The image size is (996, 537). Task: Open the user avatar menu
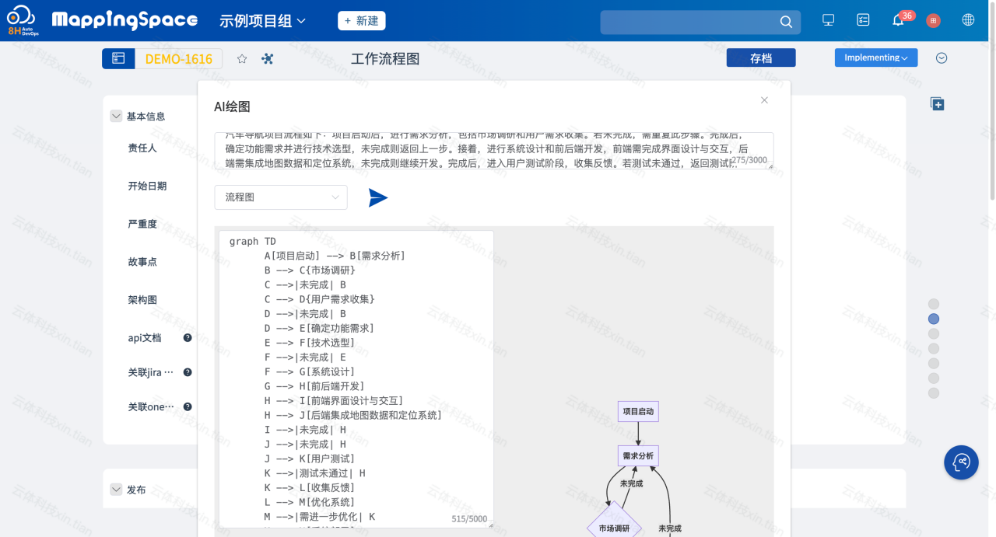point(933,21)
